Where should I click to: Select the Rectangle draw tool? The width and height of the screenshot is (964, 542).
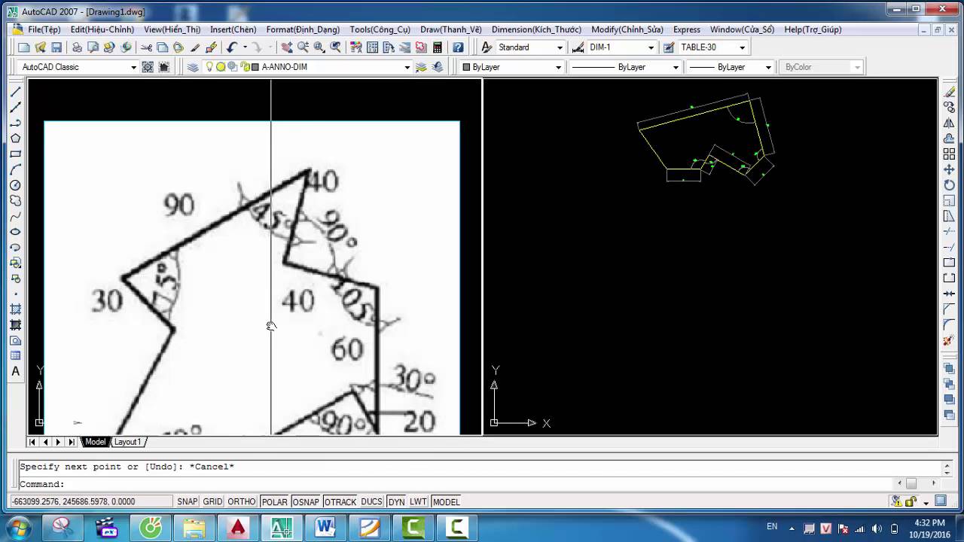[15, 154]
